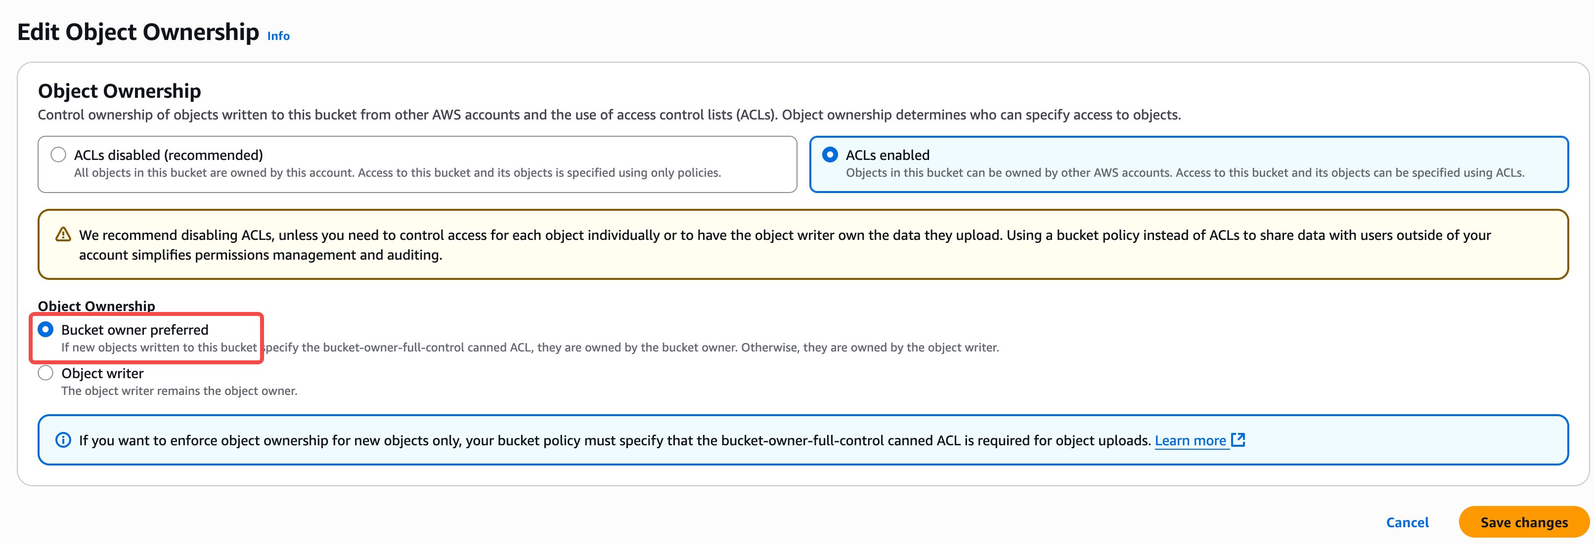Choose the Object writer radio button

(x=45, y=373)
